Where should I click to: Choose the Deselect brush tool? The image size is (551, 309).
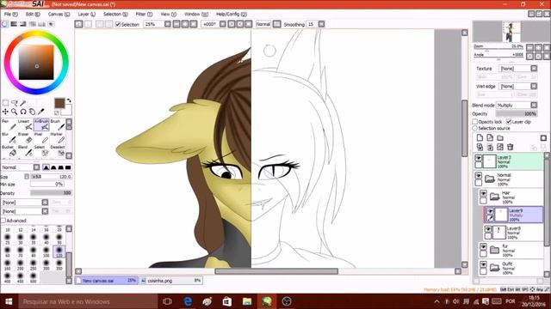click(x=58, y=151)
